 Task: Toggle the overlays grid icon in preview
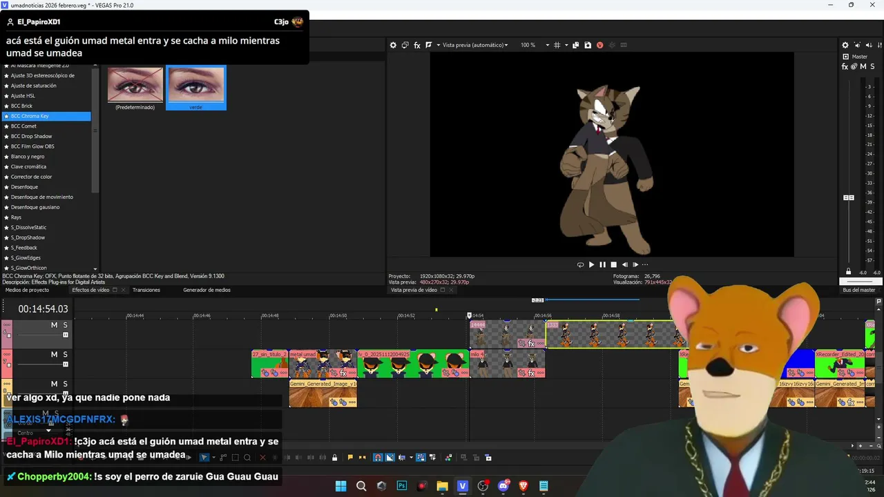557,45
